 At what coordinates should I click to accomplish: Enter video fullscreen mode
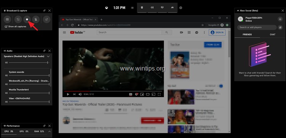pos(159,94)
